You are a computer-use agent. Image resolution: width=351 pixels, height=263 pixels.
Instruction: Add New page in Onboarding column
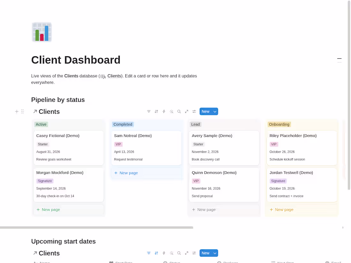pos(302,209)
